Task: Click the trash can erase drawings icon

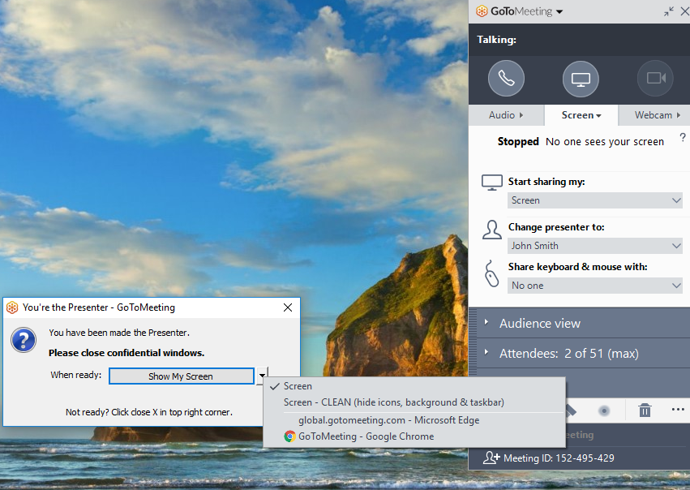Action: [645, 410]
